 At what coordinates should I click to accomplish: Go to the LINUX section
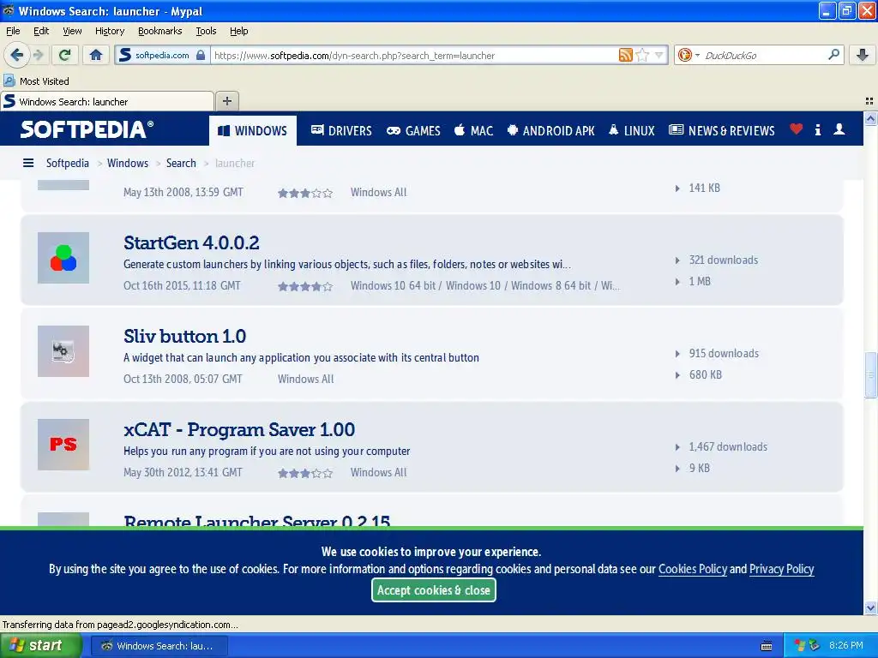click(x=632, y=130)
